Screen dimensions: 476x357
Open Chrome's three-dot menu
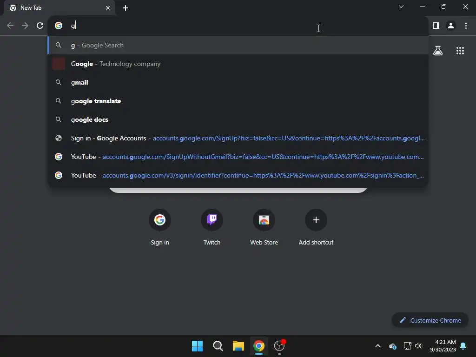(x=466, y=26)
